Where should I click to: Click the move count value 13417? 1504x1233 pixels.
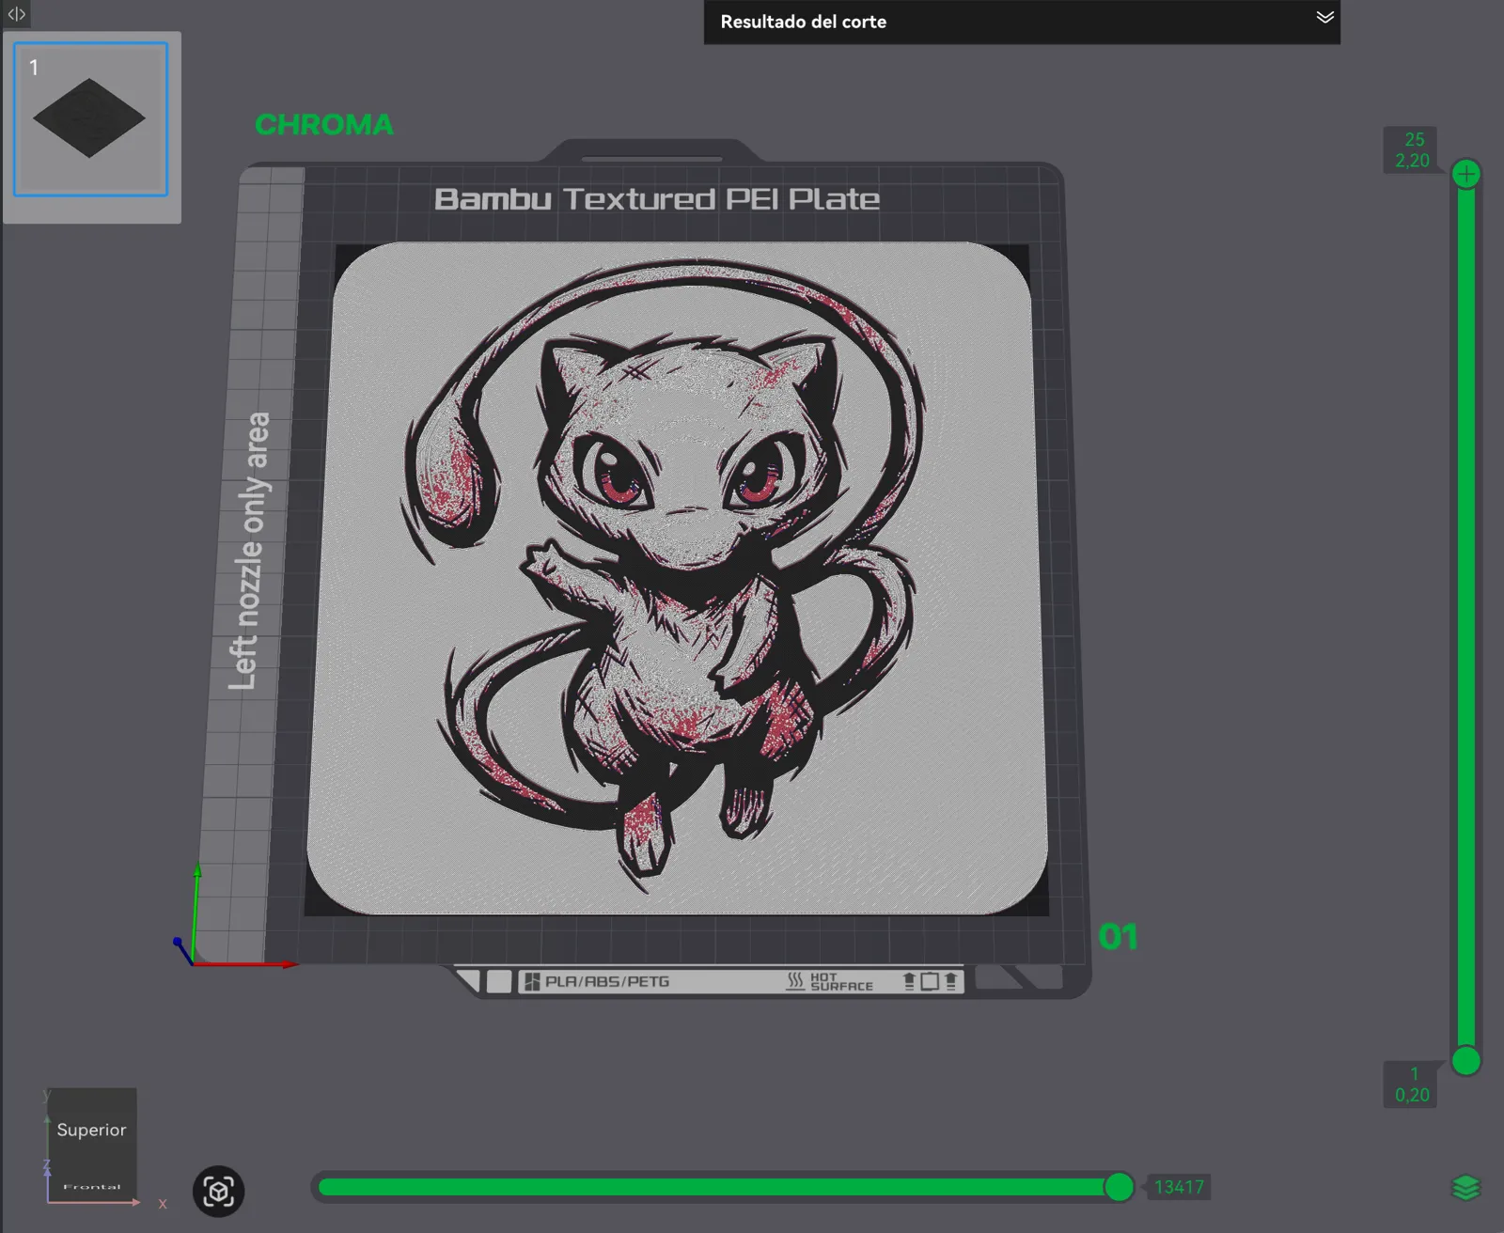[1179, 1187]
